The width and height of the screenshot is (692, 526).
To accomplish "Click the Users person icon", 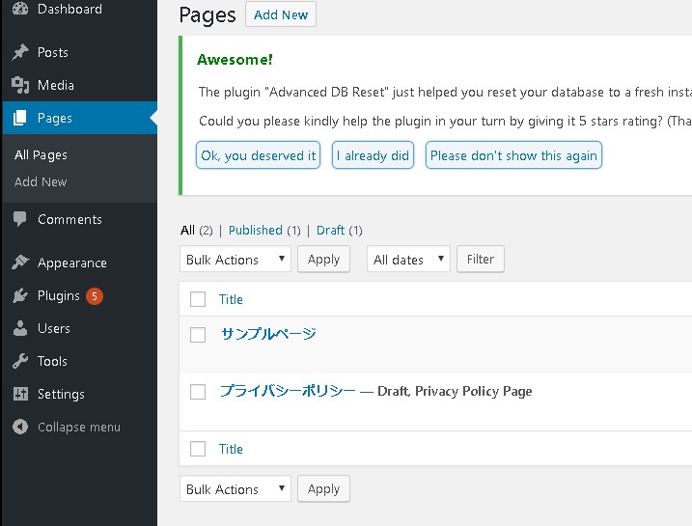I will tap(20, 328).
